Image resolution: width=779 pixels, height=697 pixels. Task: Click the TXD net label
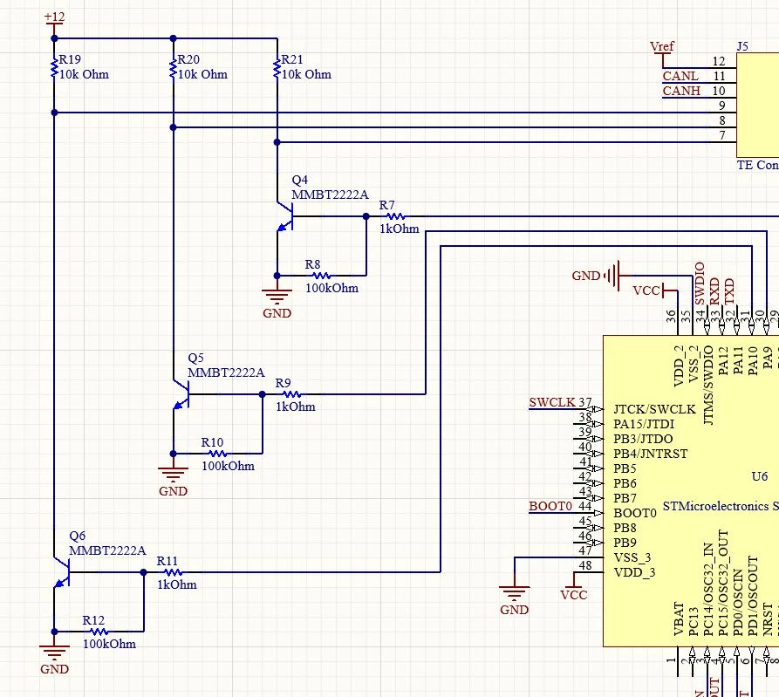pos(729,291)
